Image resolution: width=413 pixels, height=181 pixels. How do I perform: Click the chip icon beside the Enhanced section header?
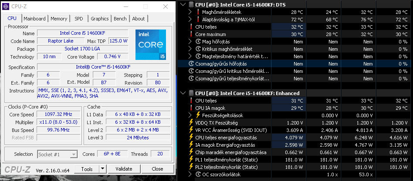tap(191, 93)
